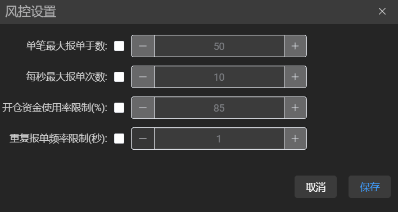The height and width of the screenshot is (212, 398).
Task: Click the 保存 button
Action: [x=369, y=187]
